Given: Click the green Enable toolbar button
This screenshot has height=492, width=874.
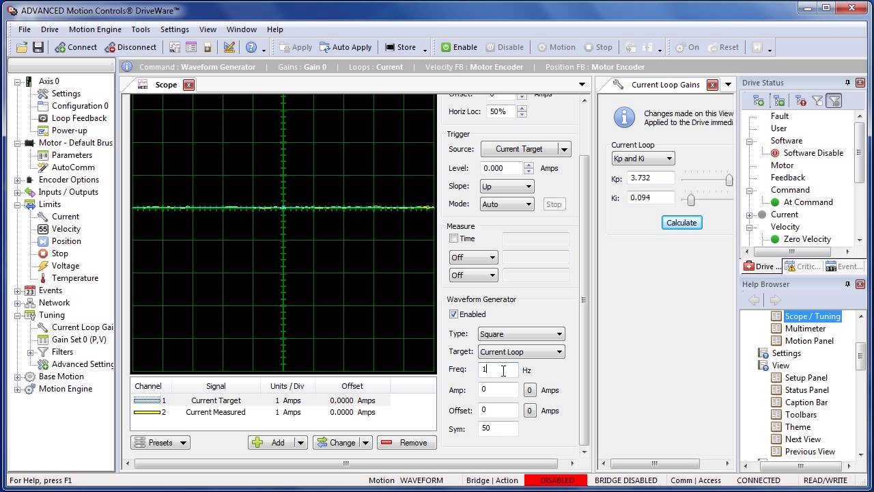Looking at the screenshot, I should [x=459, y=47].
